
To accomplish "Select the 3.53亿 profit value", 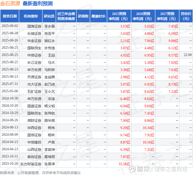I will click(x=125, y=26).
